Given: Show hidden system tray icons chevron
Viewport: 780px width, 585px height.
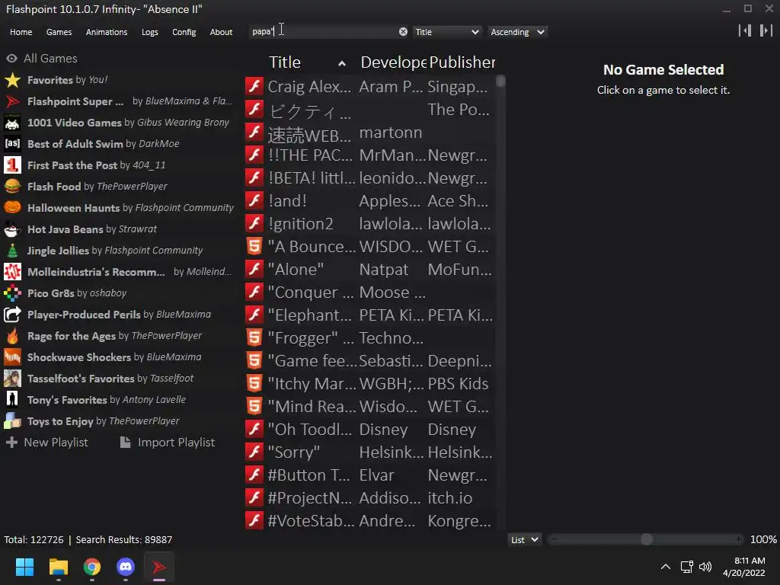Looking at the screenshot, I should [665, 567].
